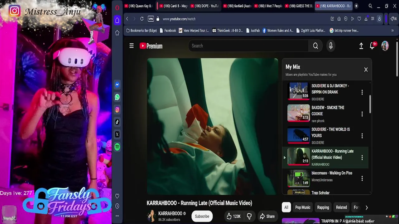Switch to DOPE YouTube browser tab
The image size is (399, 224).
tap(204, 6)
